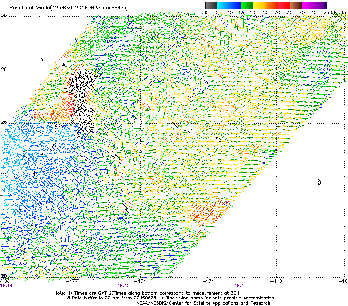
Task: Click legend scale value '25'
Action: tap(266, 13)
